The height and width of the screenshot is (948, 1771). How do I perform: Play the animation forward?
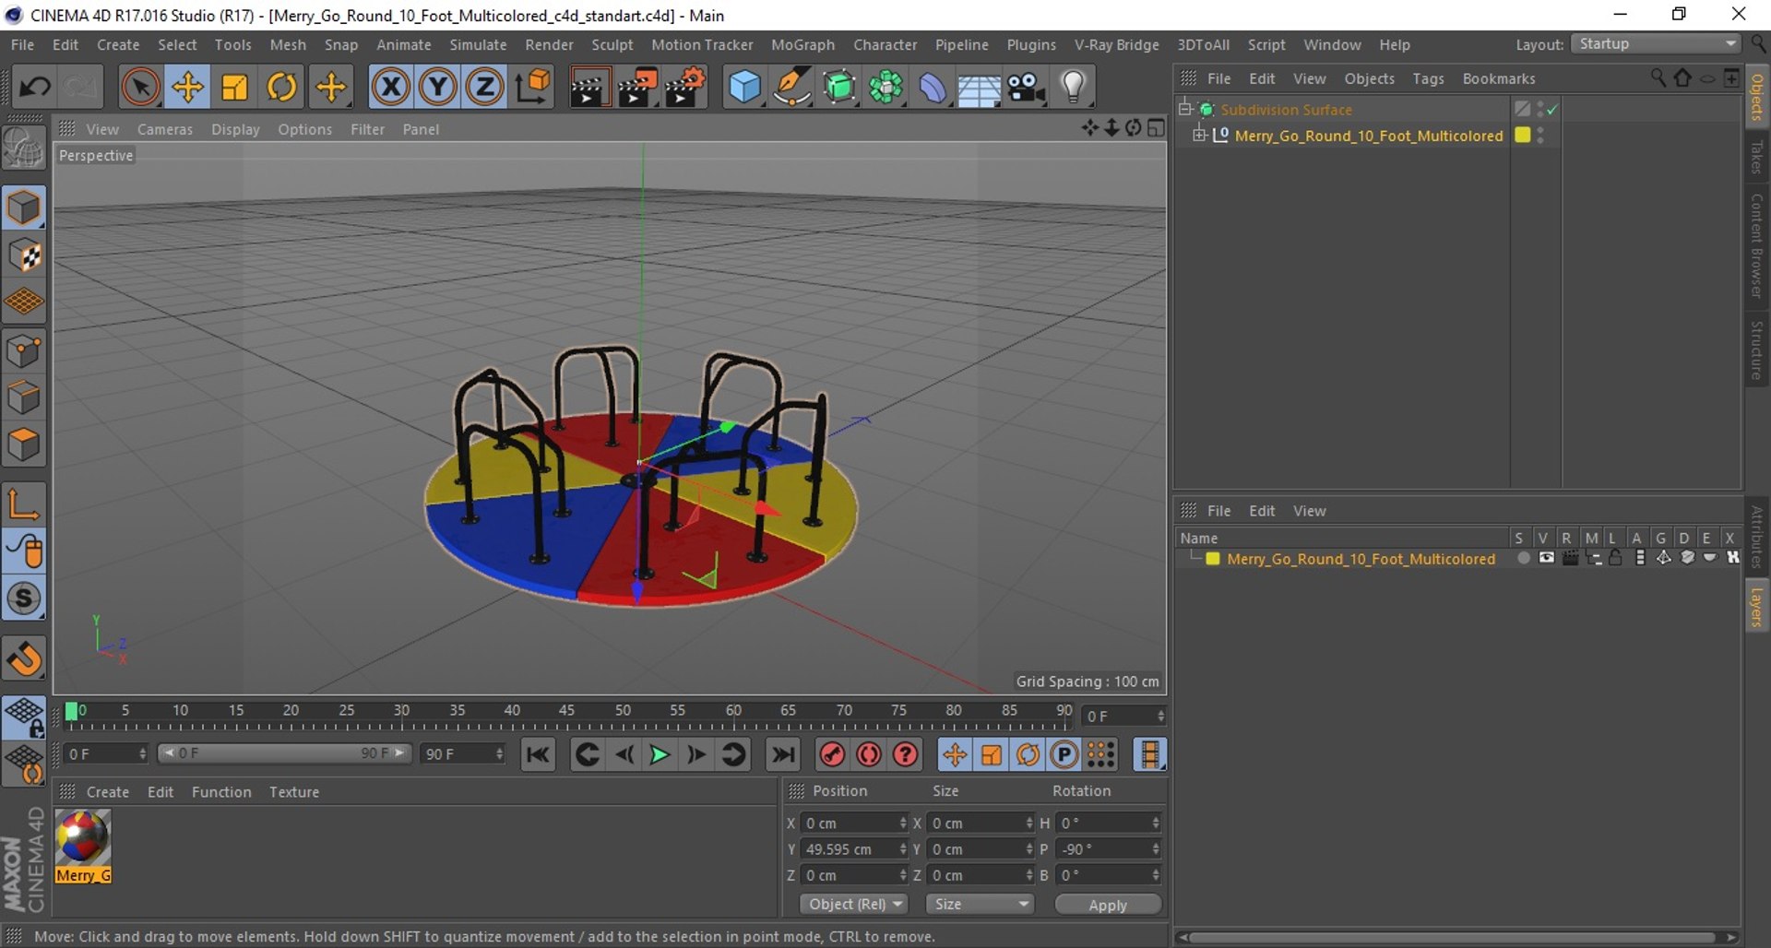tap(660, 755)
